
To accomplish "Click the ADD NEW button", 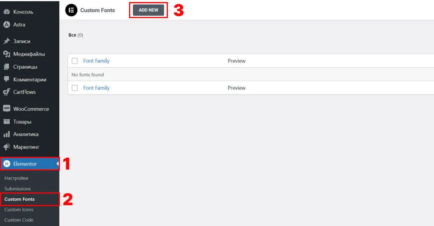I will (148, 10).
